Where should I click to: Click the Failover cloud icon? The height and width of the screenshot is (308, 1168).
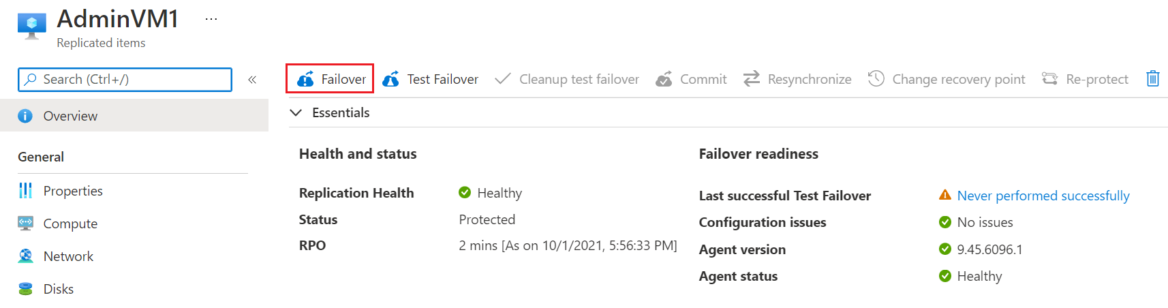[305, 79]
